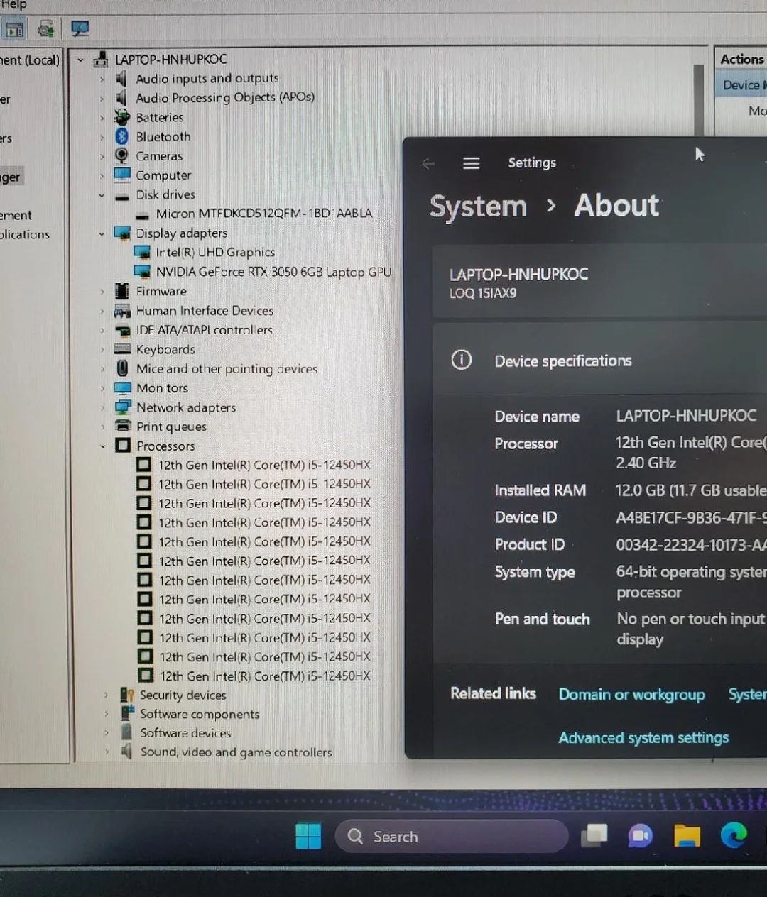This screenshot has height=897, width=767.
Task: Click the LAPTOP-HNHUPKOC root computer icon
Action: pyautogui.click(x=101, y=59)
